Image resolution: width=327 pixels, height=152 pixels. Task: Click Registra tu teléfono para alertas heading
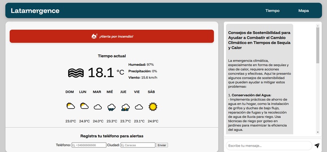point(112,136)
